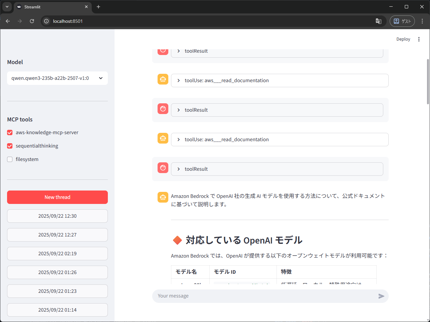Click the Deploy button
The width and height of the screenshot is (430, 322).
click(403, 39)
